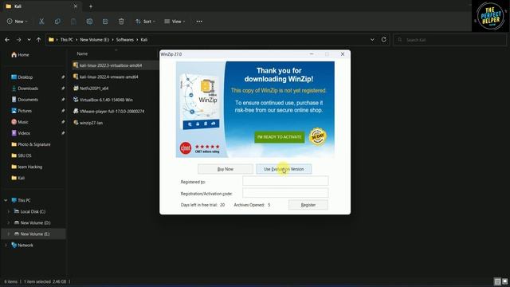510x287 pixels.
Task: Open the Sort dropdown menu
Action: (145, 22)
